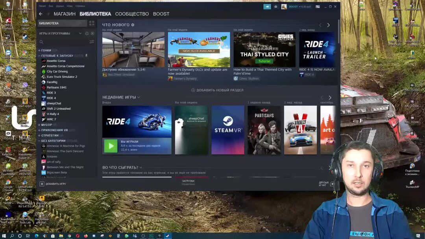The height and width of the screenshot is (239, 425).
Task: Open File Explorer from taskbar
Action: 61,236
